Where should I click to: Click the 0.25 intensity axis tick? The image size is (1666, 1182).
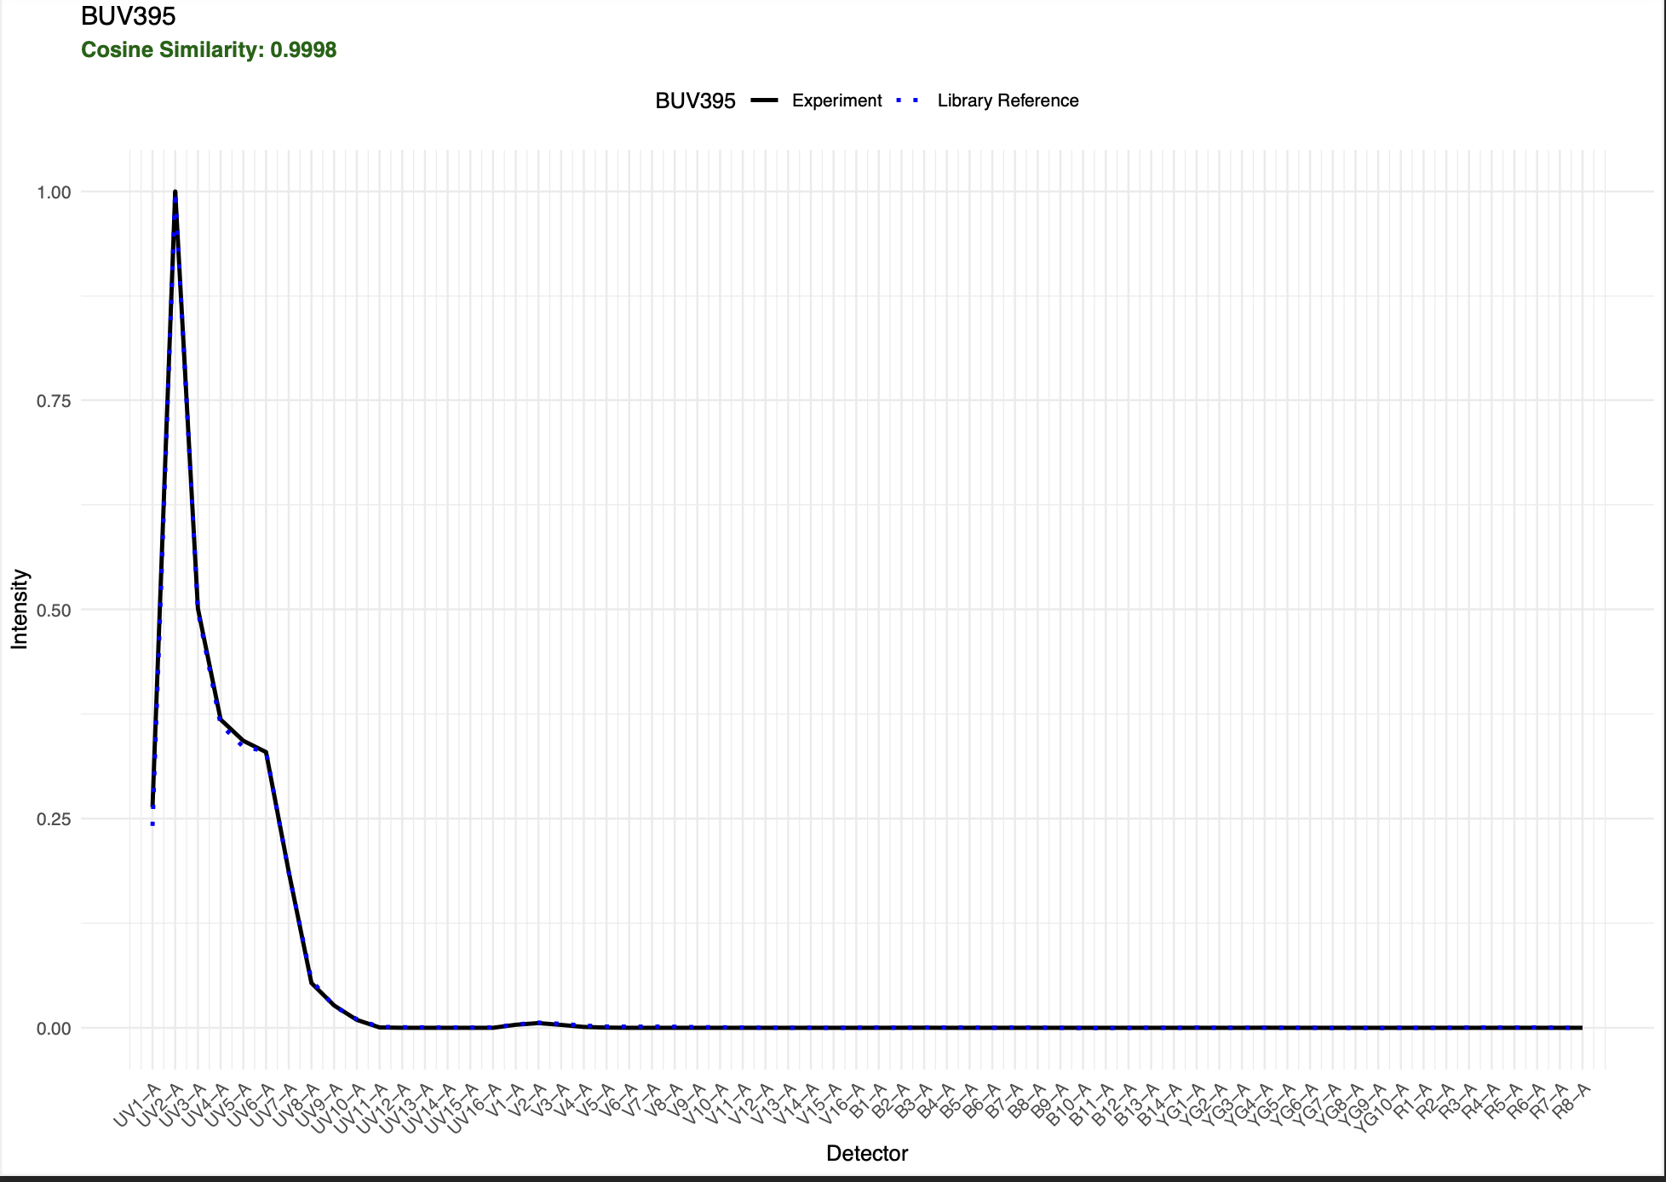54,819
